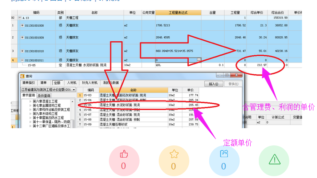Select row 15-88 混凝土天棚 混合砂浆面 预制
The width and height of the screenshot is (317, 178).
138,120
